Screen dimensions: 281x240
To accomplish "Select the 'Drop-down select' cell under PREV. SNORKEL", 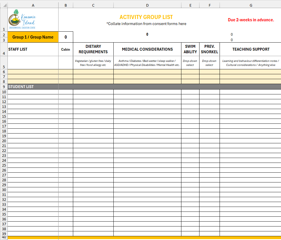I will pyautogui.click(x=209, y=63).
